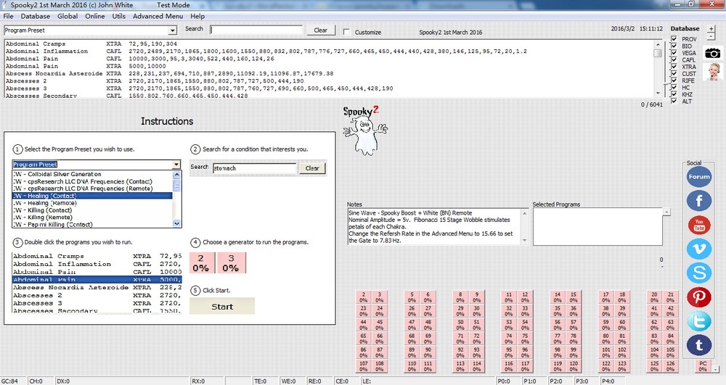726x385 pixels.
Task: Uncheck the PROV database checkbox
Action: [x=674, y=39]
